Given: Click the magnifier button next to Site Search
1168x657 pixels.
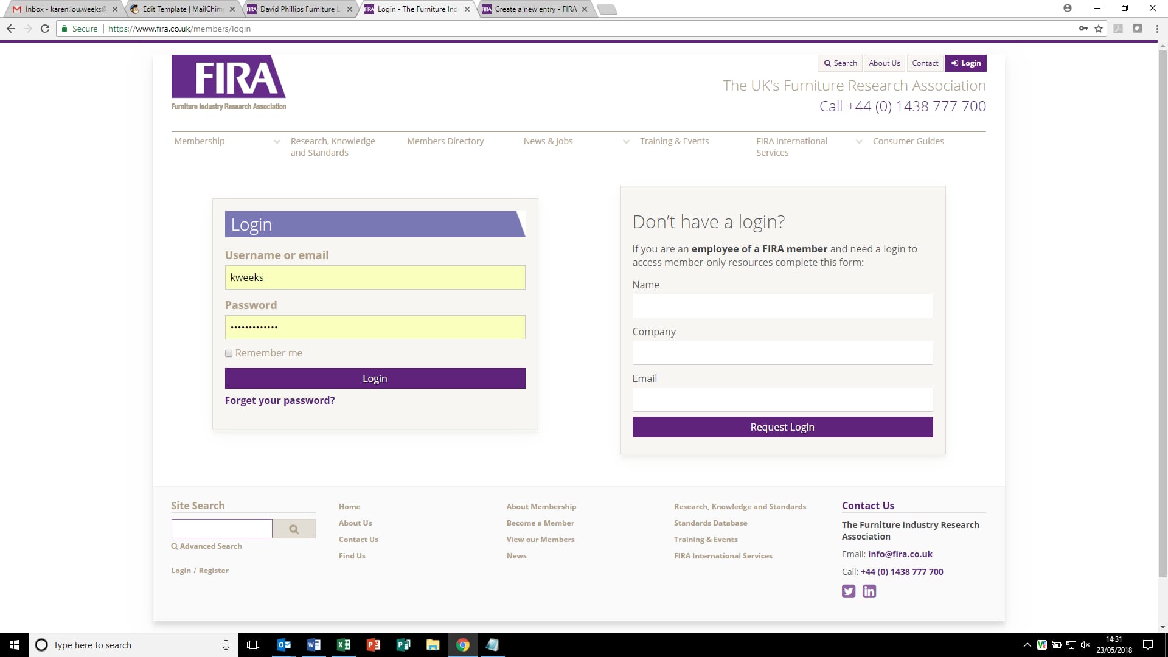Looking at the screenshot, I should (294, 528).
